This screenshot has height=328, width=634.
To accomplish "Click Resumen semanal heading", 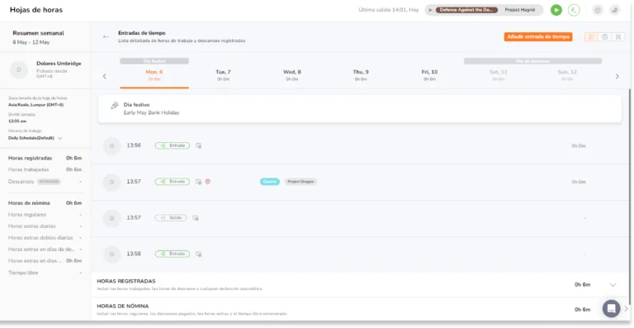I will [39, 33].
